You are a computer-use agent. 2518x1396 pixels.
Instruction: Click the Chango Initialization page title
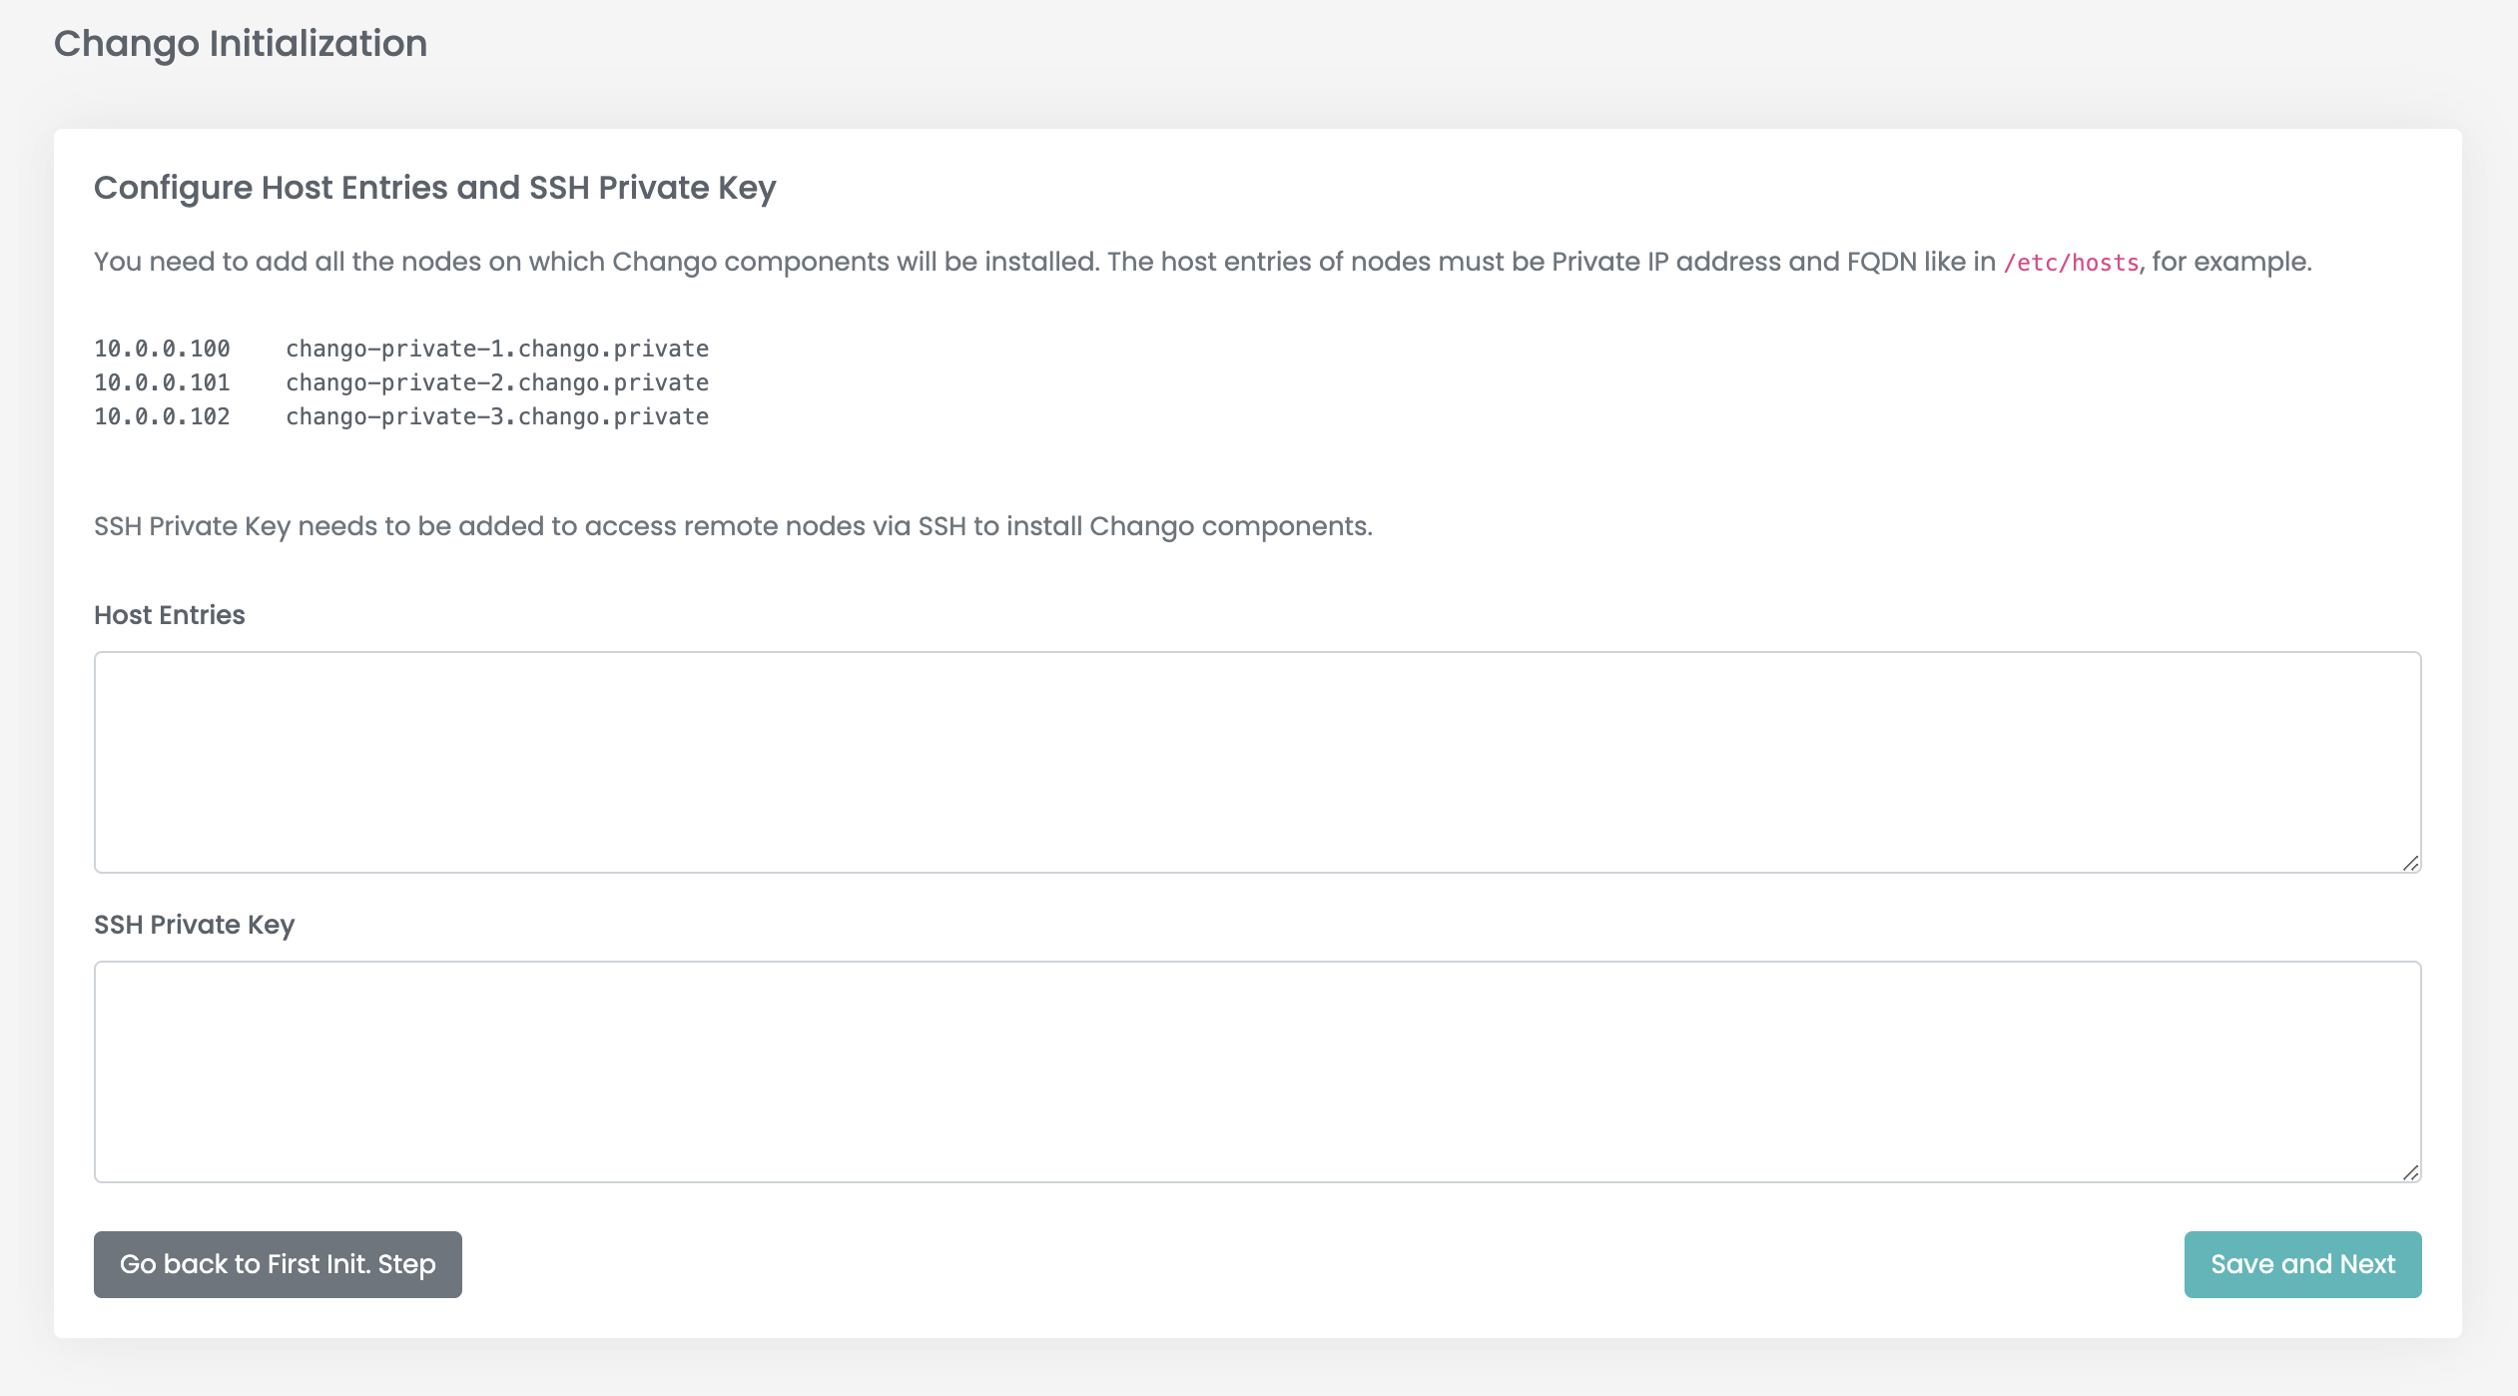click(x=241, y=43)
